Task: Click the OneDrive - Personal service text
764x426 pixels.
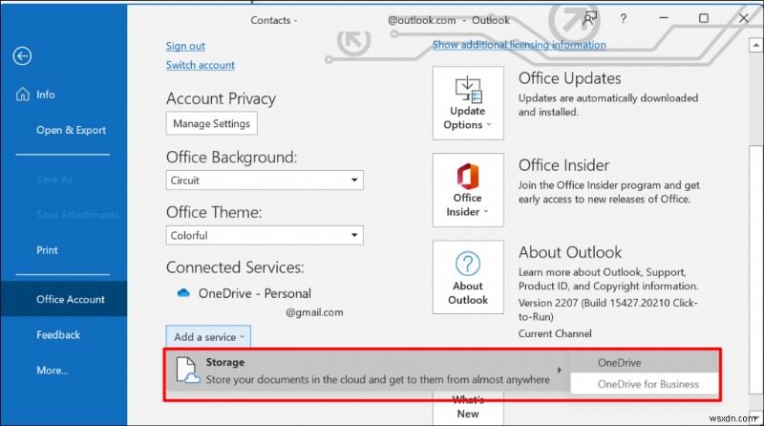Action: pos(254,293)
